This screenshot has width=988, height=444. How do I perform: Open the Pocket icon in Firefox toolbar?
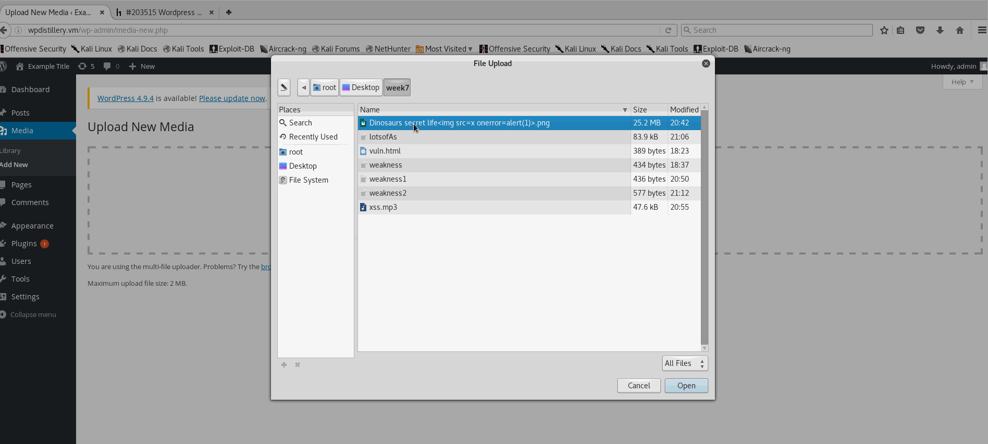920,30
